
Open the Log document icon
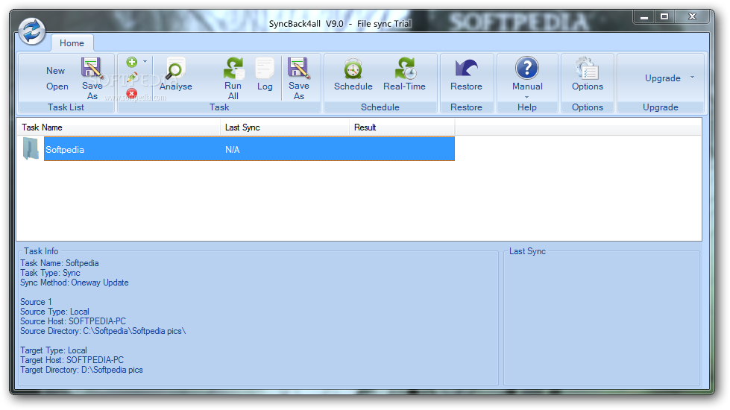(265, 69)
